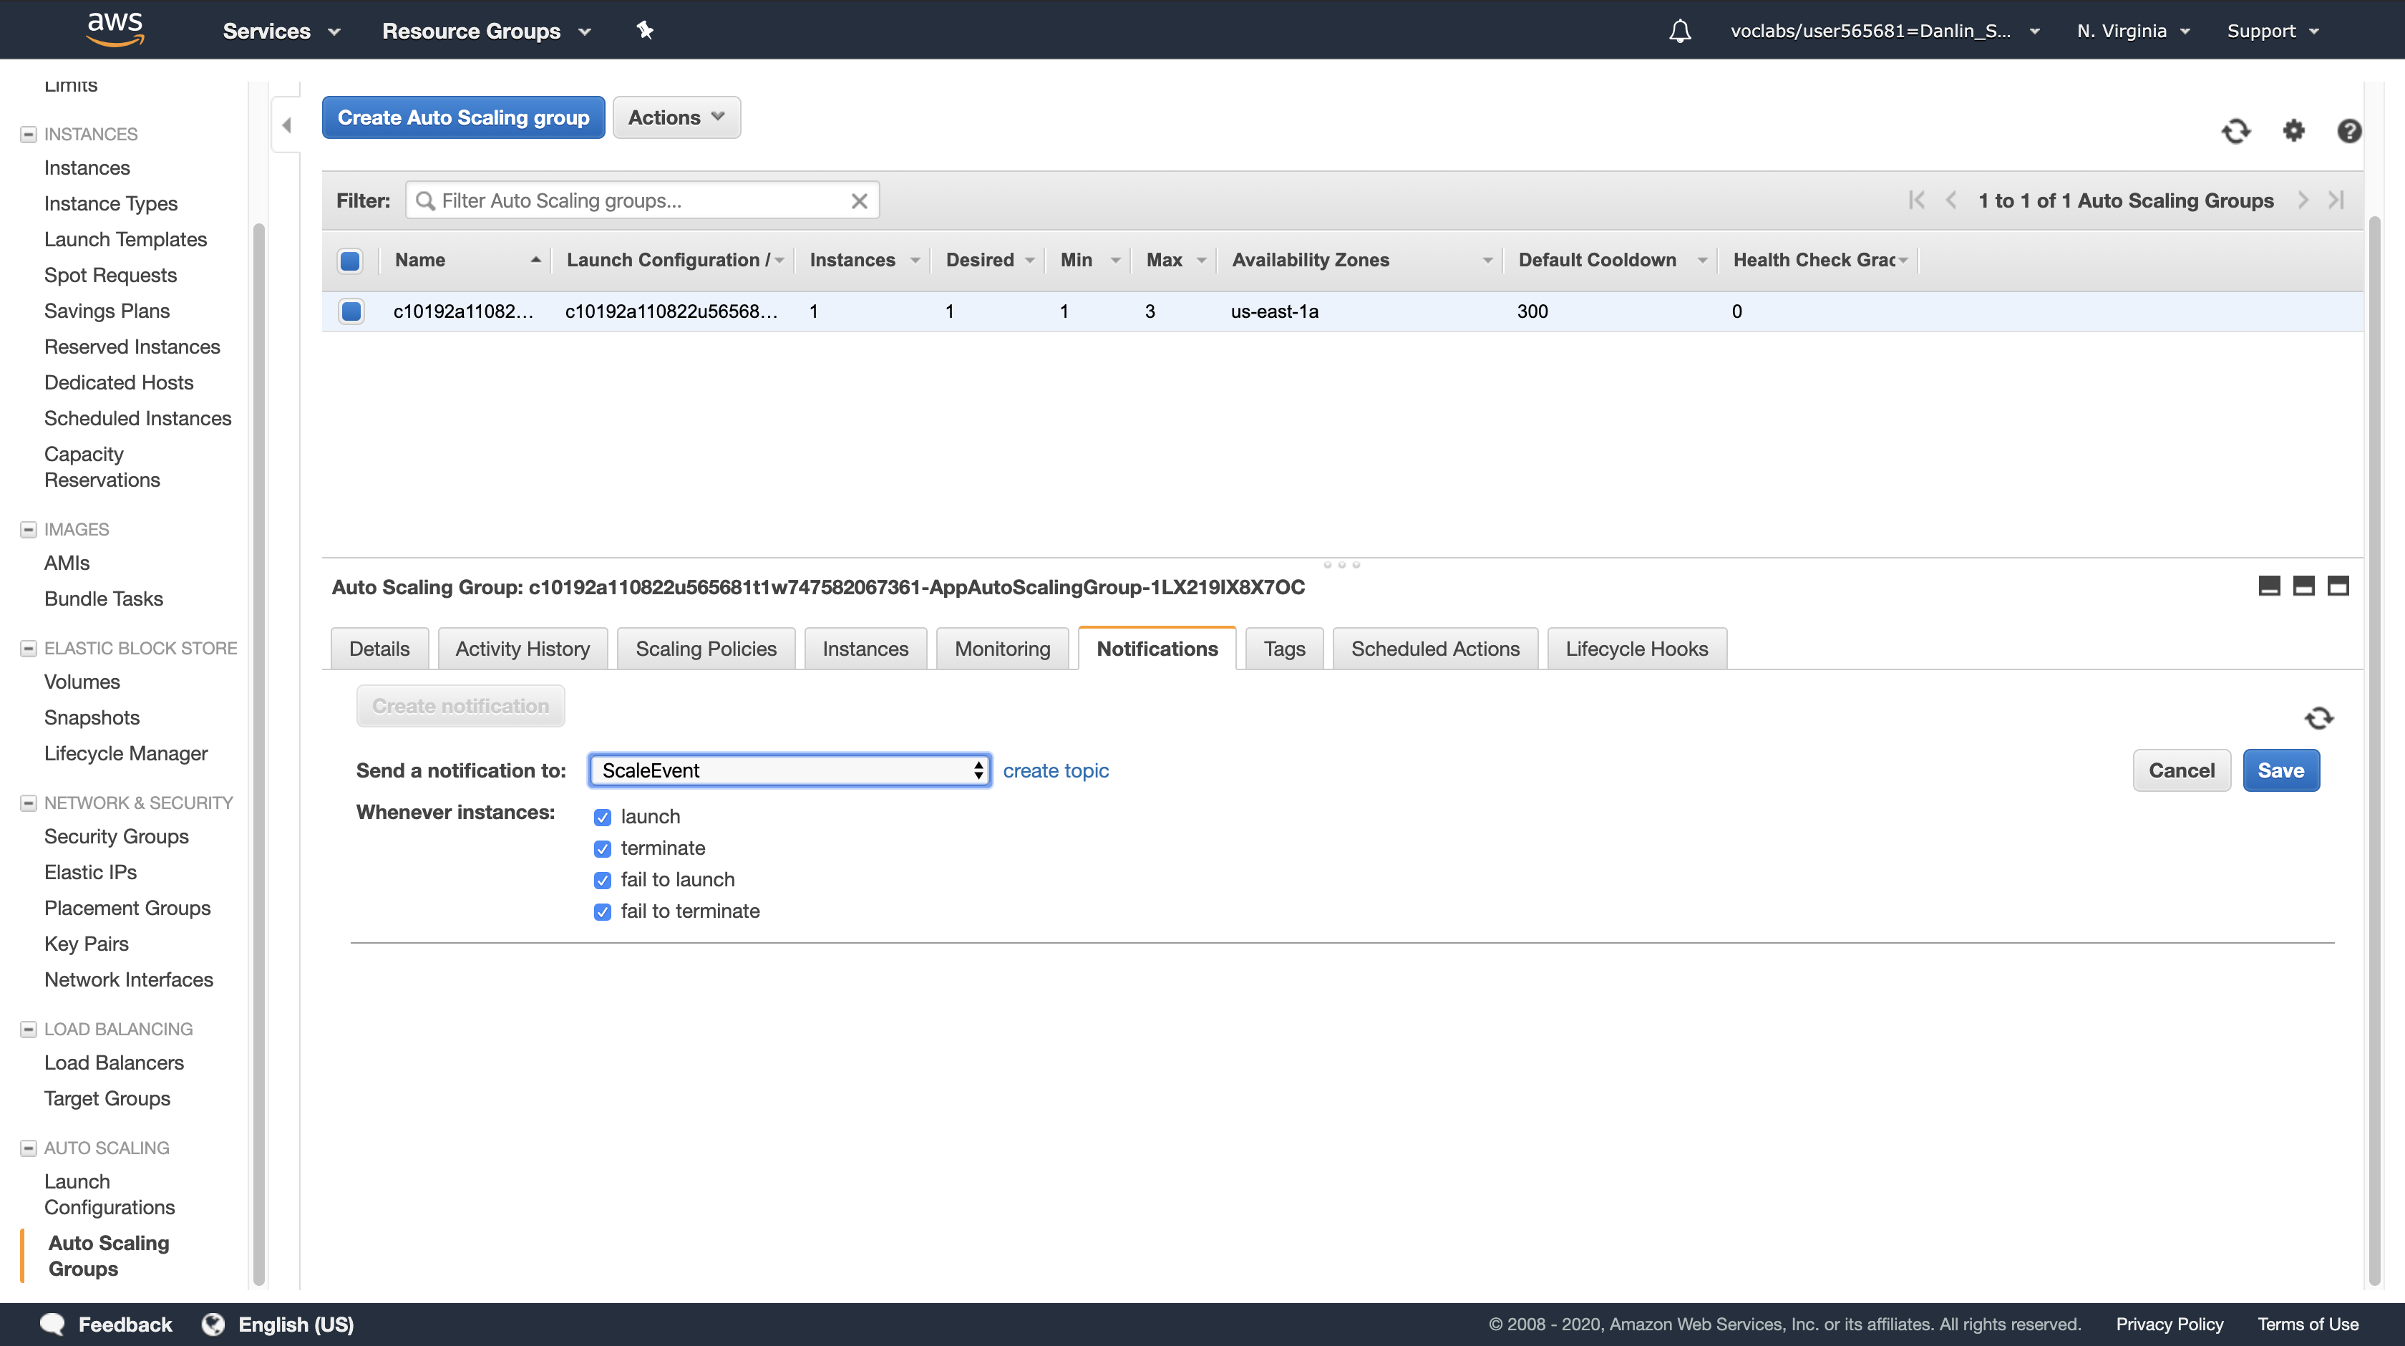Clear the filter with the X icon
The width and height of the screenshot is (2405, 1346).
tap(859, 200)
